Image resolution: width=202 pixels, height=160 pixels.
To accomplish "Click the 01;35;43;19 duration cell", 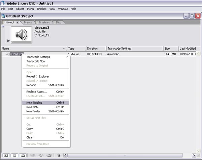I will pyautogui.click(x=94, y=54).
